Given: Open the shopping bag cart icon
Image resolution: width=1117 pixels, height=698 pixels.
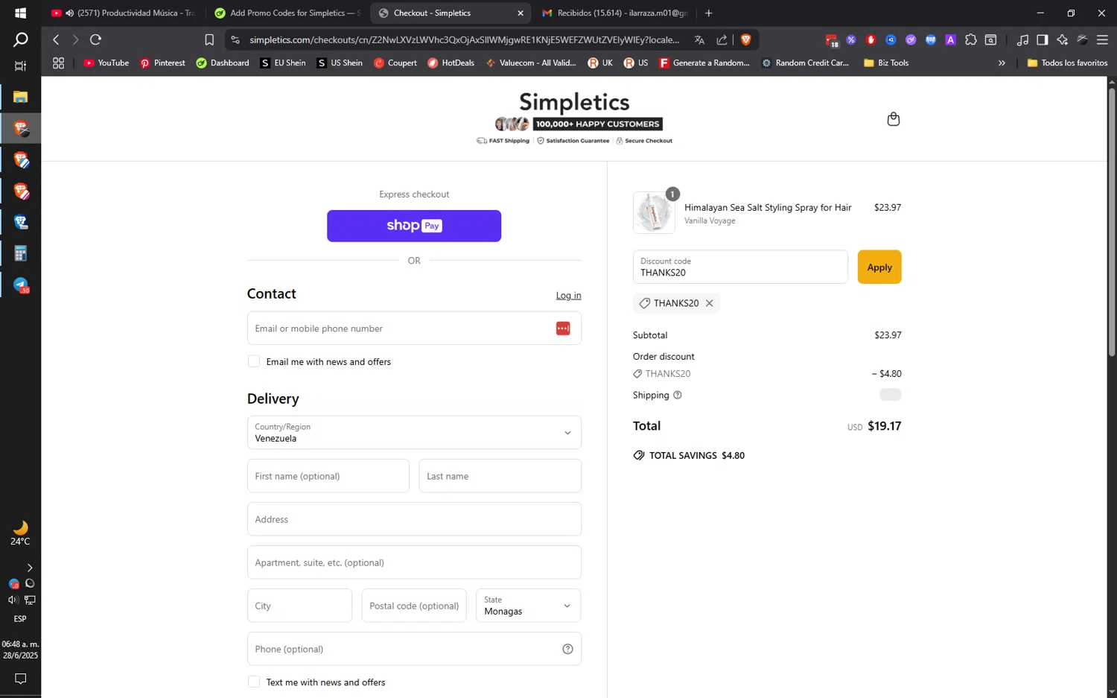Looking at the screenshot, I should point(893,119).
